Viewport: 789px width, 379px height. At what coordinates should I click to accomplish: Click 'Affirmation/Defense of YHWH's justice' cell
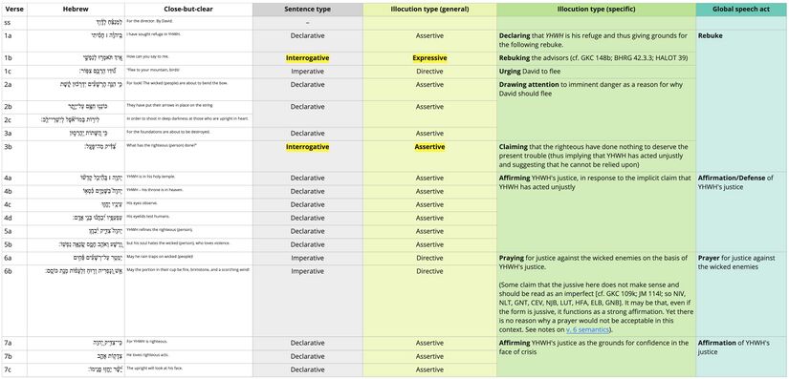click(x=740, y=212)
